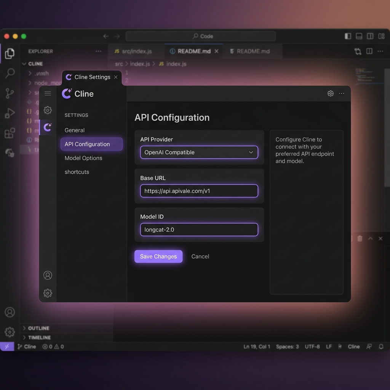Click Spaces: 3 in status bar
The width and height of the screenshot is (390, 390).
coord(287,347)
